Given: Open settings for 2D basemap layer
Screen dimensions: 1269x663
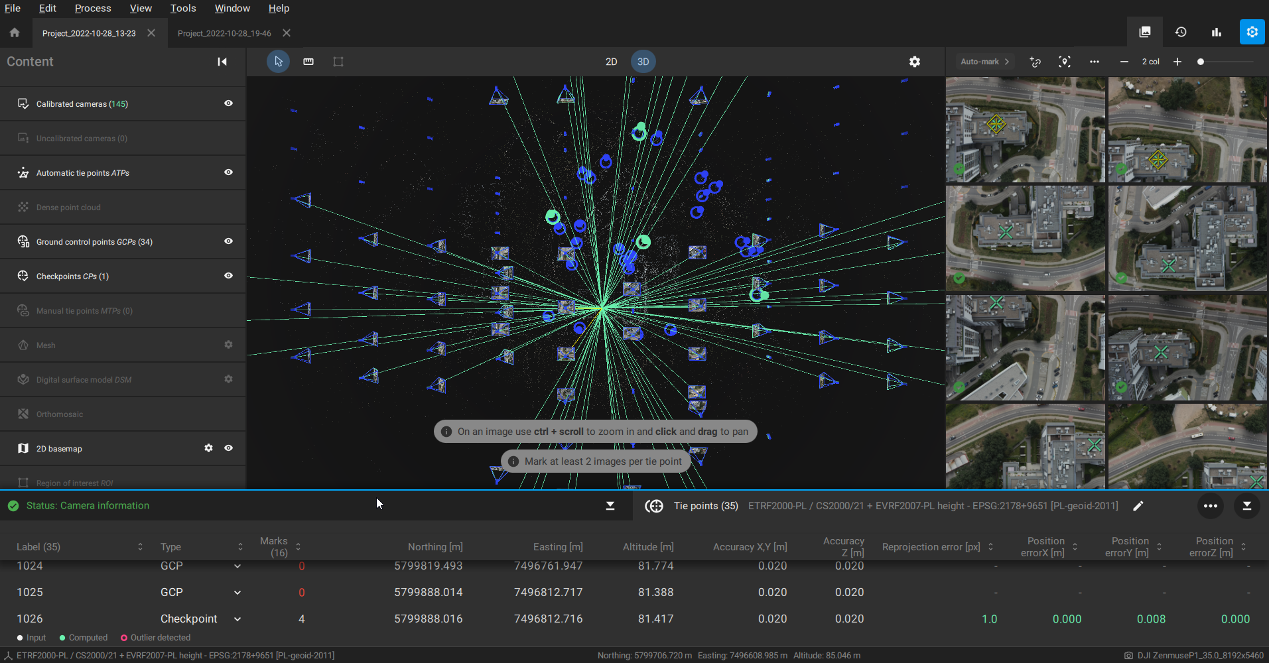Looking at the screenshot, I should click(208, 448).
